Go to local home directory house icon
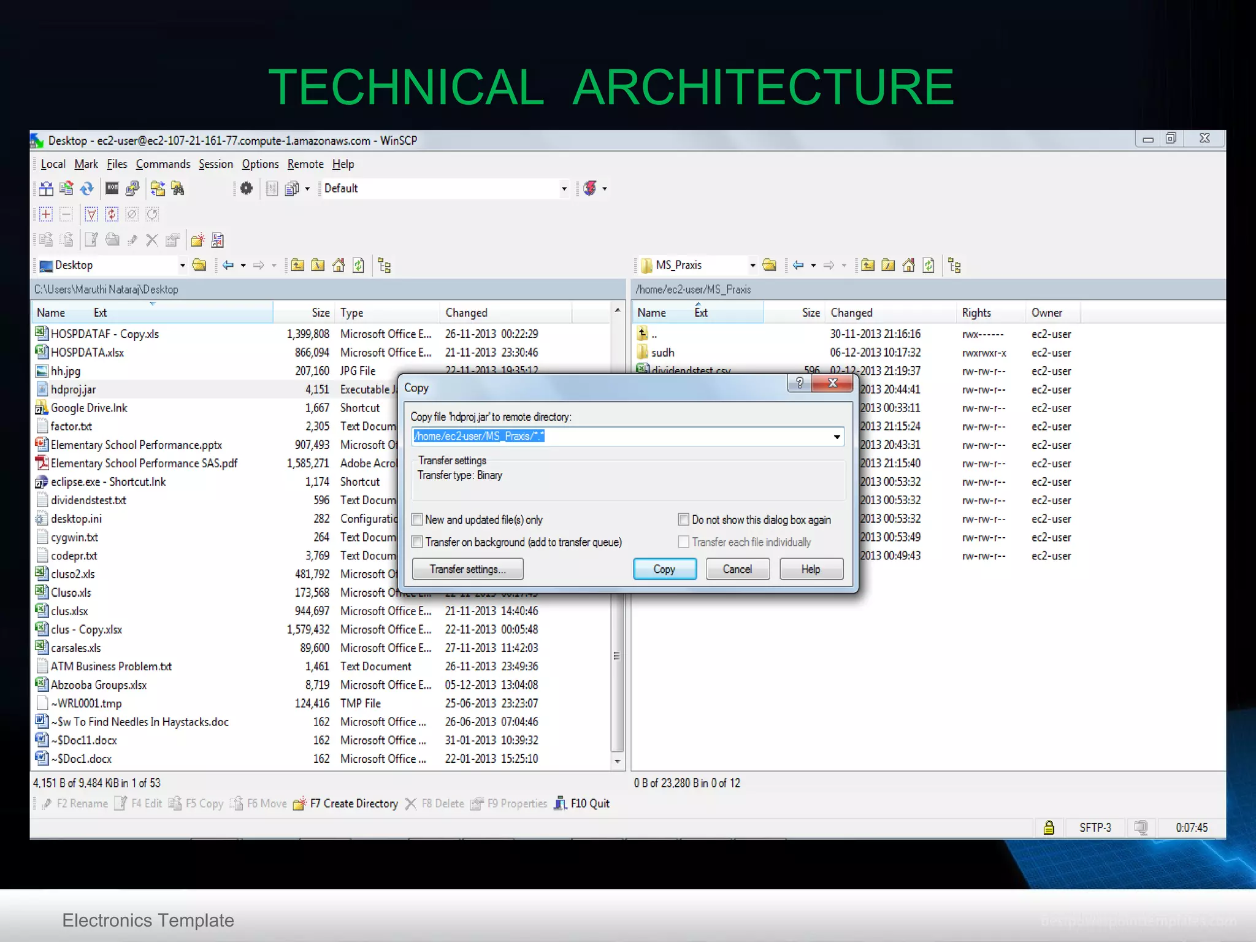Viewport: 1256px width, 942px height. click(x=339, y=266)
